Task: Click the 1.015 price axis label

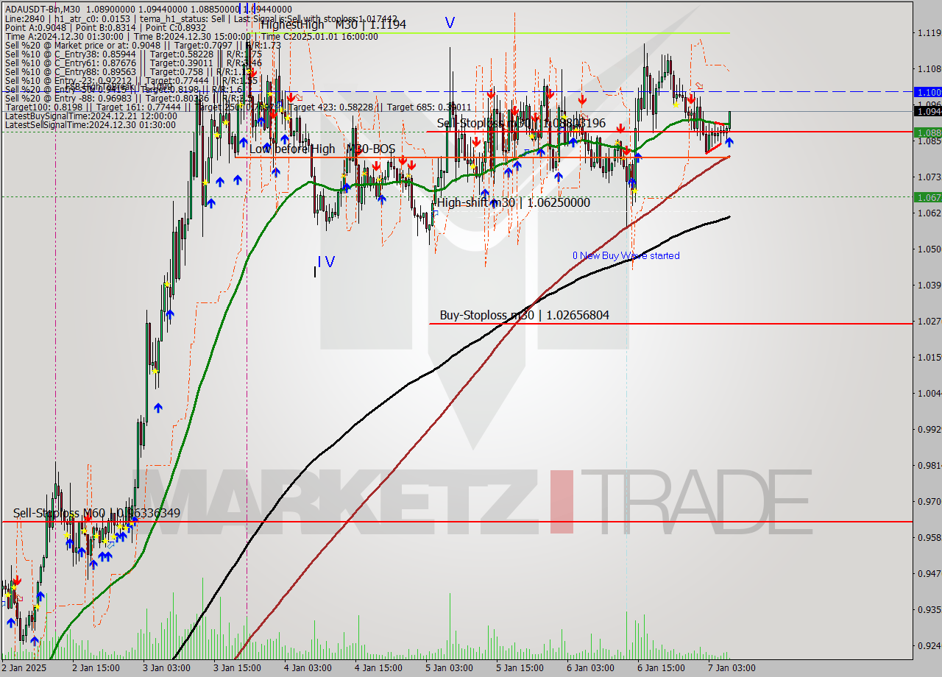Action: tap(929, 358)
